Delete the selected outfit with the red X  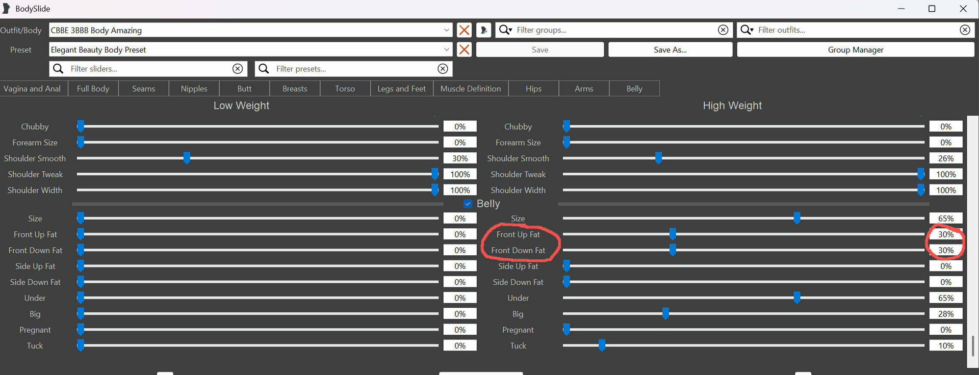click(464, 30)
